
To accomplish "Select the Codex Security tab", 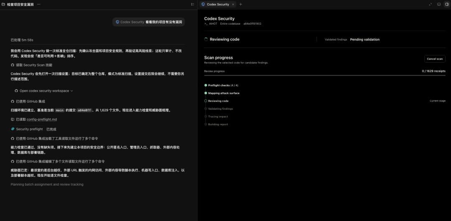I will [218, 4].
